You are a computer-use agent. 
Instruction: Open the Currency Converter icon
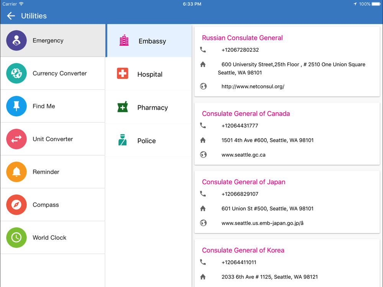click(x=16, y=73)
